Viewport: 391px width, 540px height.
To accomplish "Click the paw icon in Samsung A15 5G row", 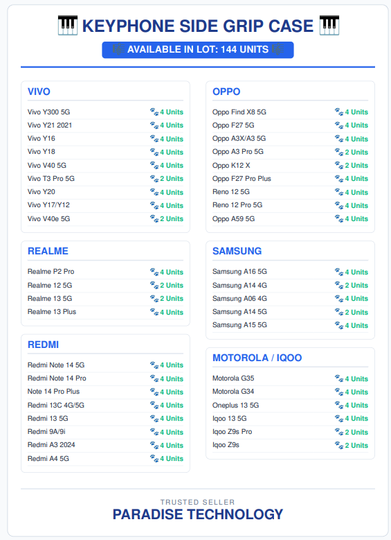I will [339, 325].
